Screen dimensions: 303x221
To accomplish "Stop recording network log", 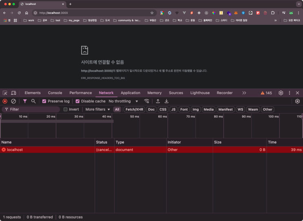I will pyautogui.click(x=5, y=101).
